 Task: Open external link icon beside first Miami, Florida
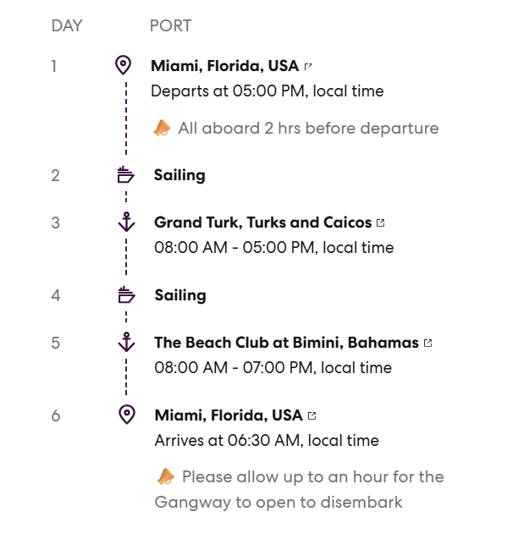[x=308, y=66]
